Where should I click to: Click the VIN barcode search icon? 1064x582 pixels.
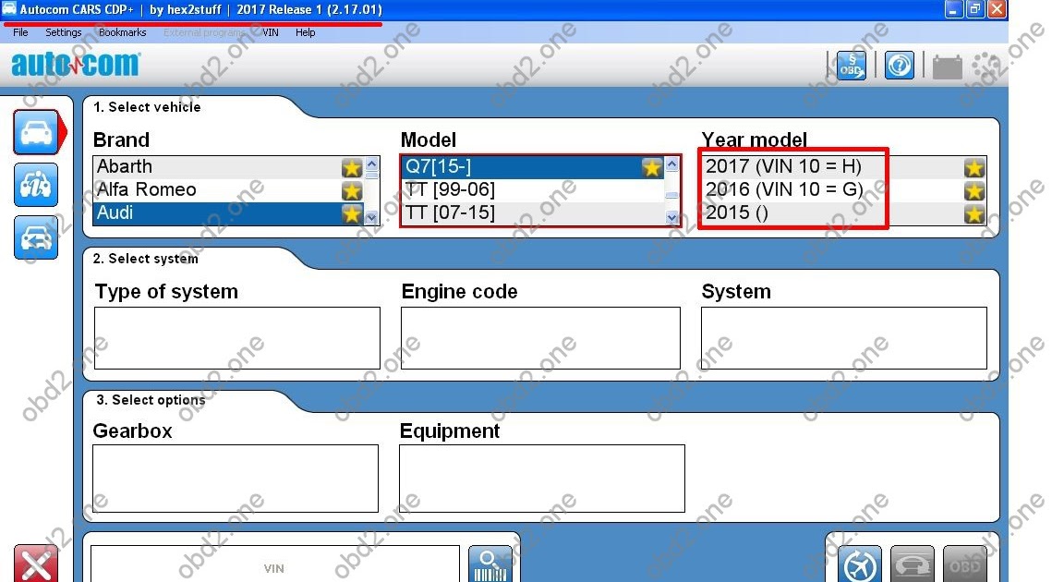tap(490, 564)
